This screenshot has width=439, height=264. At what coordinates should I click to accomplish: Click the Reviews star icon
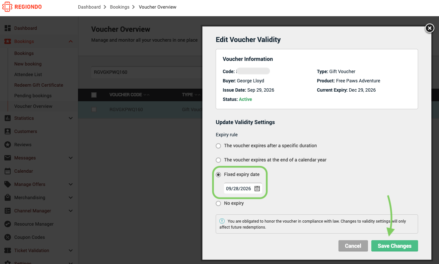[x=8, y=145]
